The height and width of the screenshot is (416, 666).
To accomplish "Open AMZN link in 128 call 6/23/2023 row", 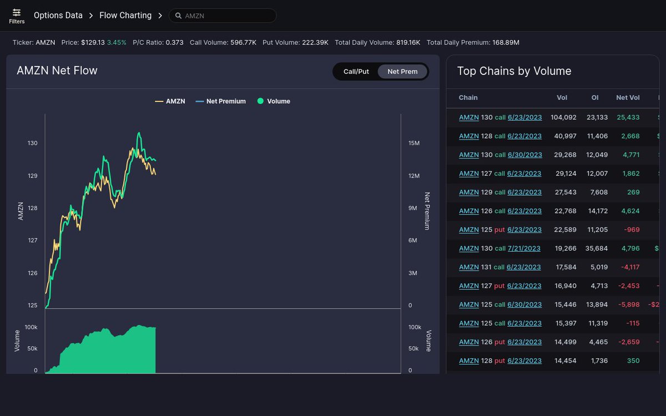I will [x=469, y=136].
